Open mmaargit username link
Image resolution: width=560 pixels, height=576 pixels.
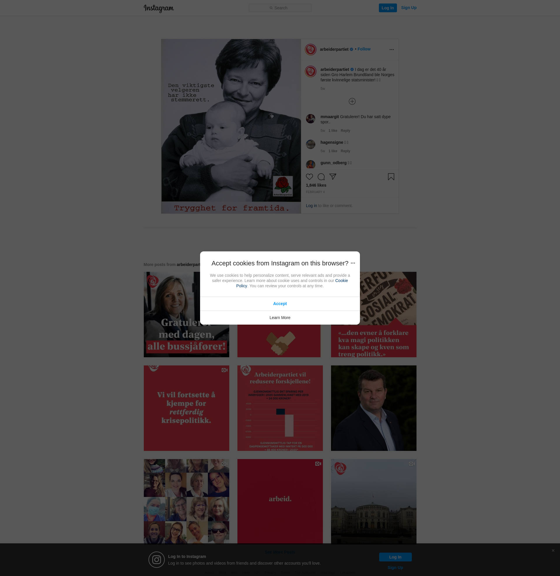(x=329, y=117)
